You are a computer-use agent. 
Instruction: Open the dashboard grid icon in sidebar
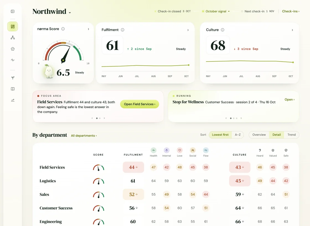(x=13, y=27)
